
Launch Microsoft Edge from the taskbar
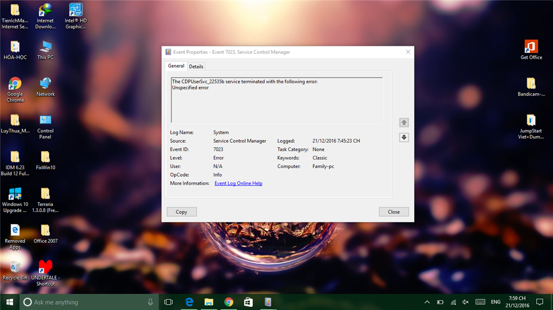(190, 302)
